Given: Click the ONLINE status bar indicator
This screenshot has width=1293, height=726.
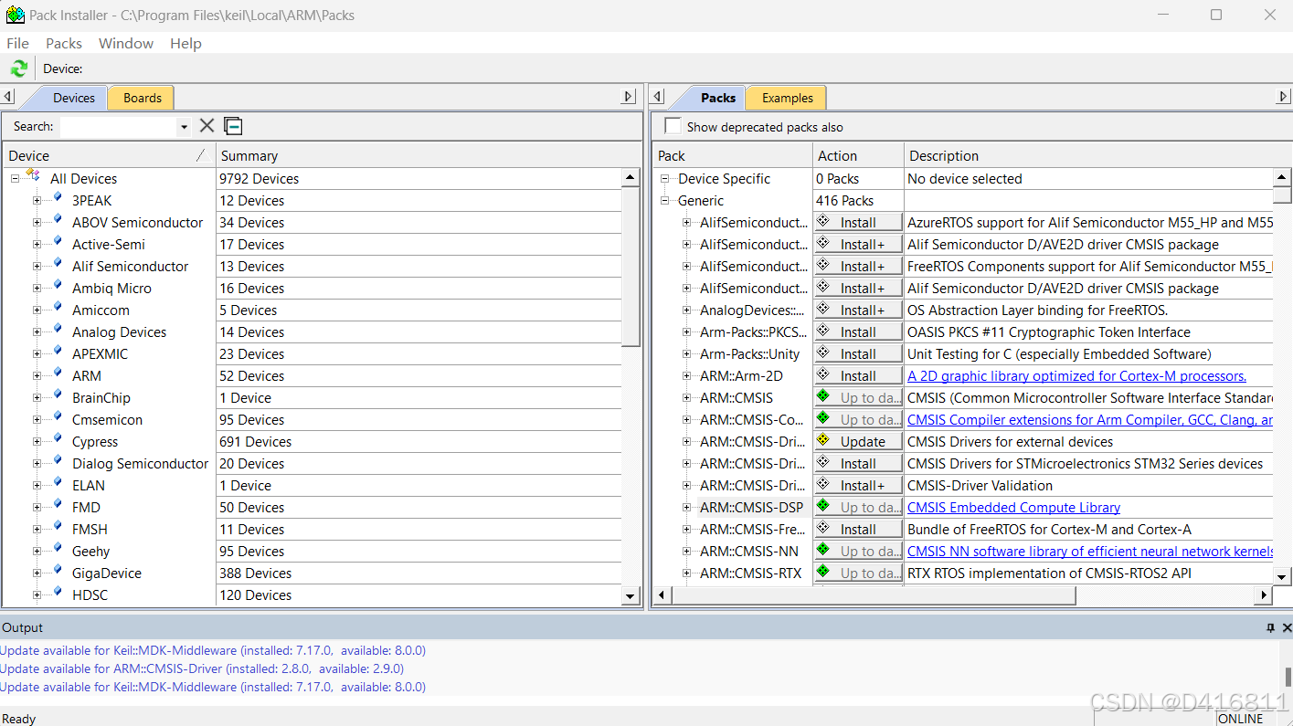Looking at the screenshot, I should click(x=1240, y=719).
